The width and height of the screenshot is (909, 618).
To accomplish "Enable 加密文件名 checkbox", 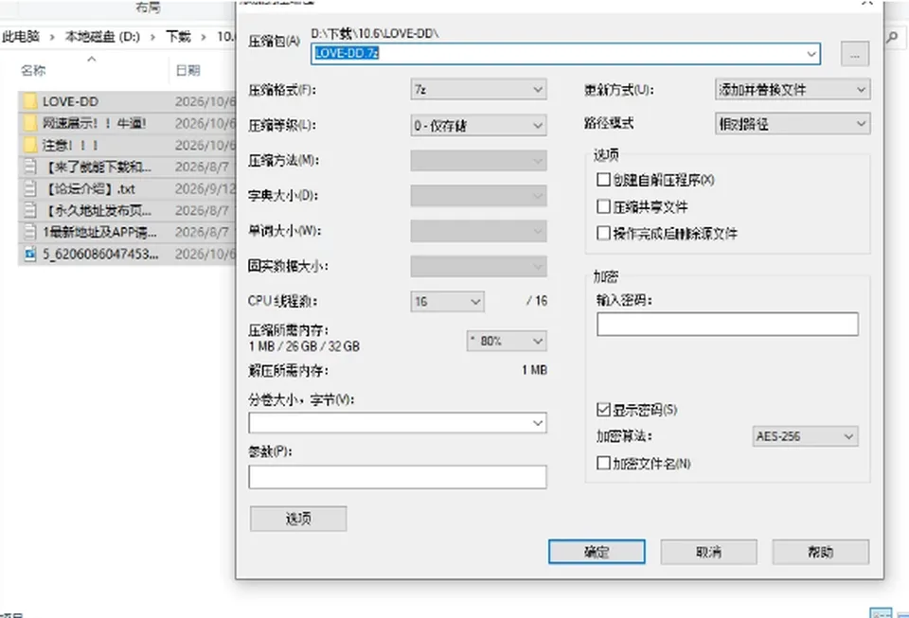I will pyautogui.click(x=603, y=463).
